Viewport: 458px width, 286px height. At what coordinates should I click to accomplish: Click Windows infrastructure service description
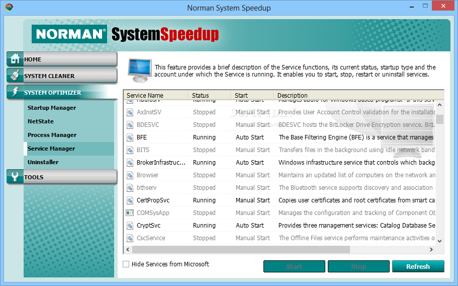click(356, 163)
